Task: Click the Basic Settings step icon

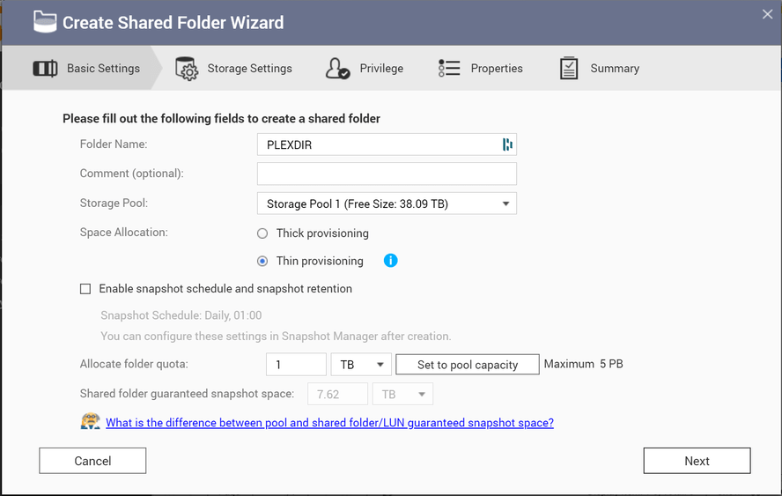Action: click(45, 69)
